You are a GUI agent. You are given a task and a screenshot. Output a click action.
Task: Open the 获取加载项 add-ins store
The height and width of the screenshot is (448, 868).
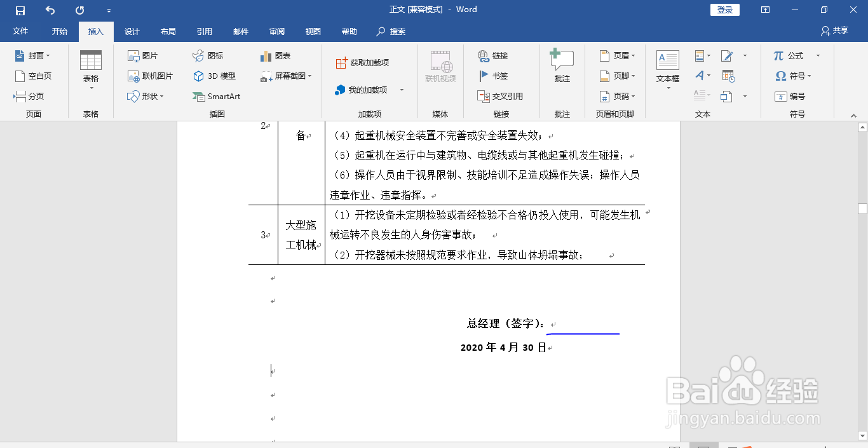coord(362,62)
